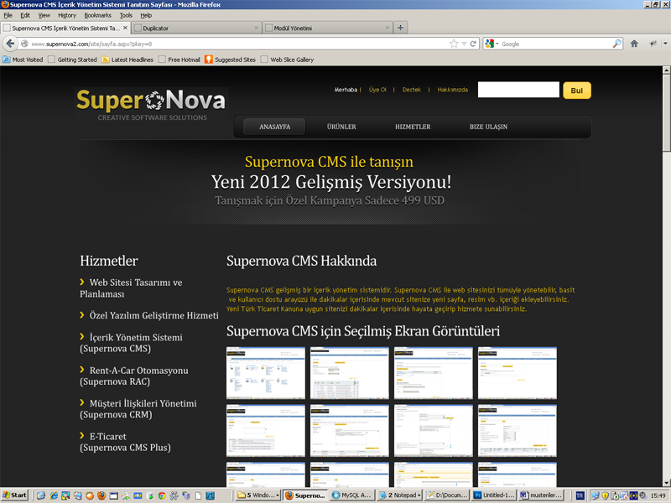The height and width of the screenshot is (503, 671).
Task: Open Web Sitesi Tasarımı ve Planlaması link
Action: click(131, 288)
